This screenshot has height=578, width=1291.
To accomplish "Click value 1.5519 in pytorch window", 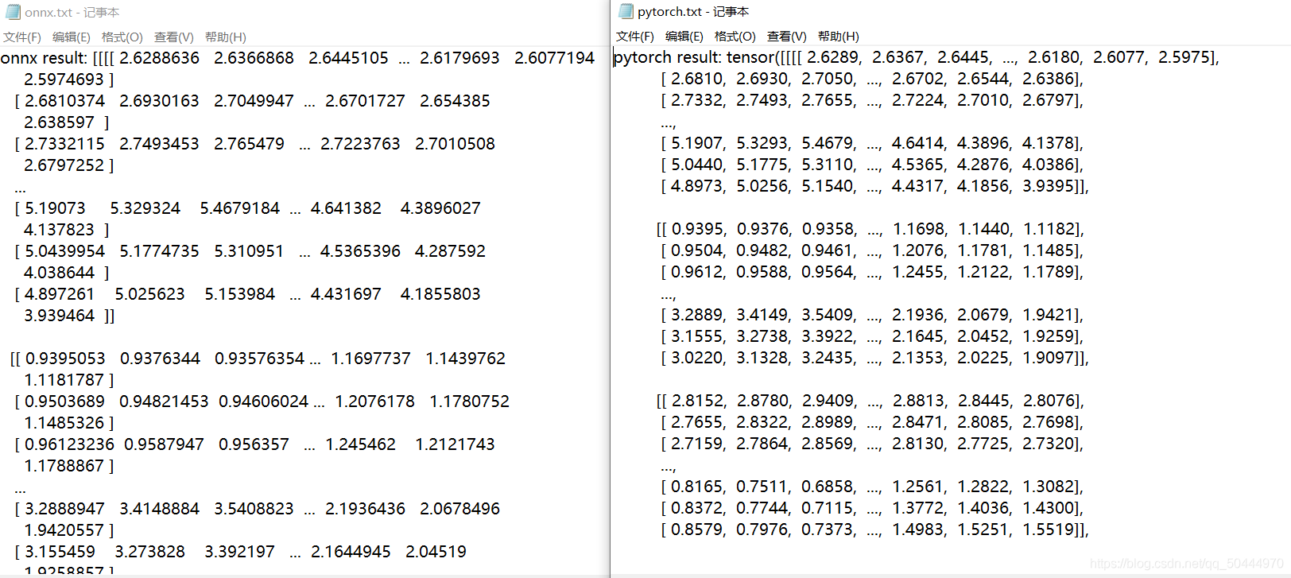I will pyautogui.click(x=1049, y=530).
